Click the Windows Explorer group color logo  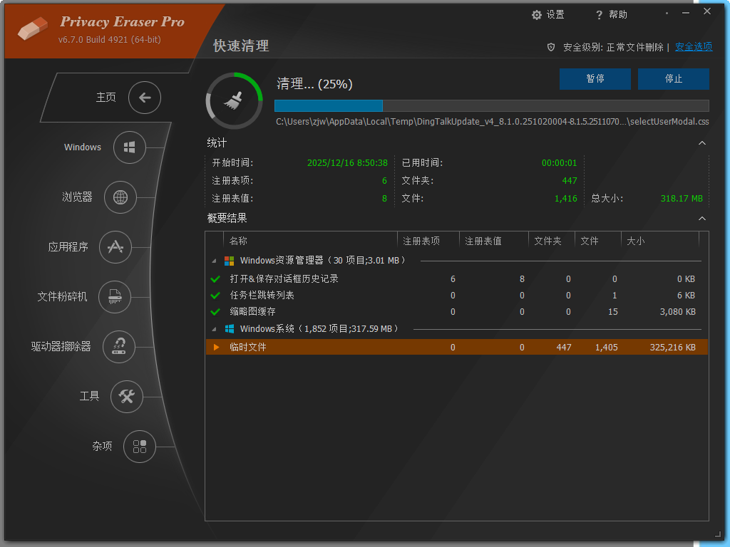click(x=229, y=261)
